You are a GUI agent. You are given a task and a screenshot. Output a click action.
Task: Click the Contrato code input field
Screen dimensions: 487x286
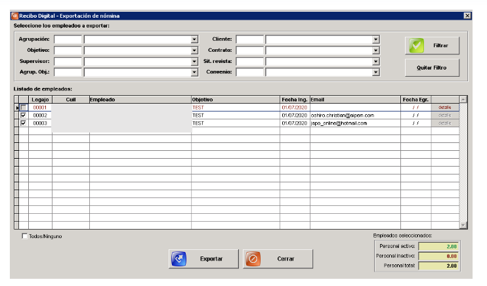[x=249, y=51]
